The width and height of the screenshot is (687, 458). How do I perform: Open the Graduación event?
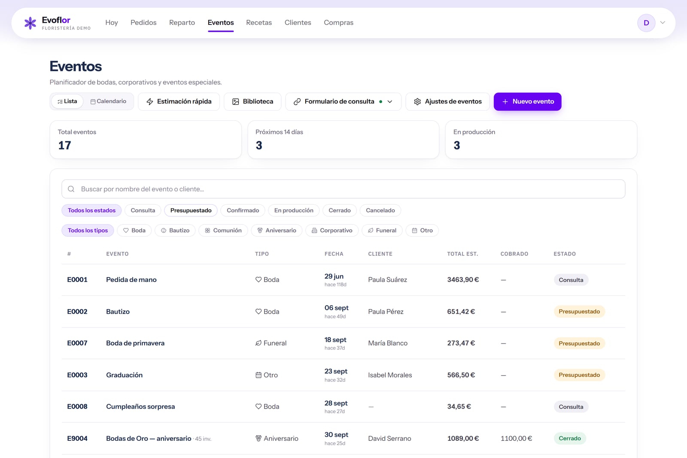[x=125, y=375]
